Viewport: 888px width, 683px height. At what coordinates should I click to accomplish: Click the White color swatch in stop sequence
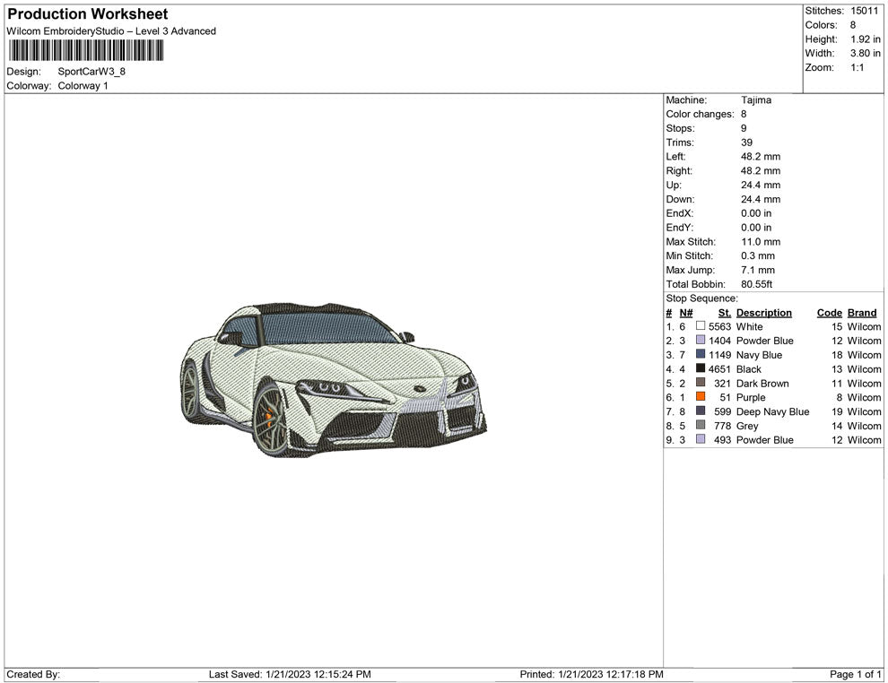point(701,327)
